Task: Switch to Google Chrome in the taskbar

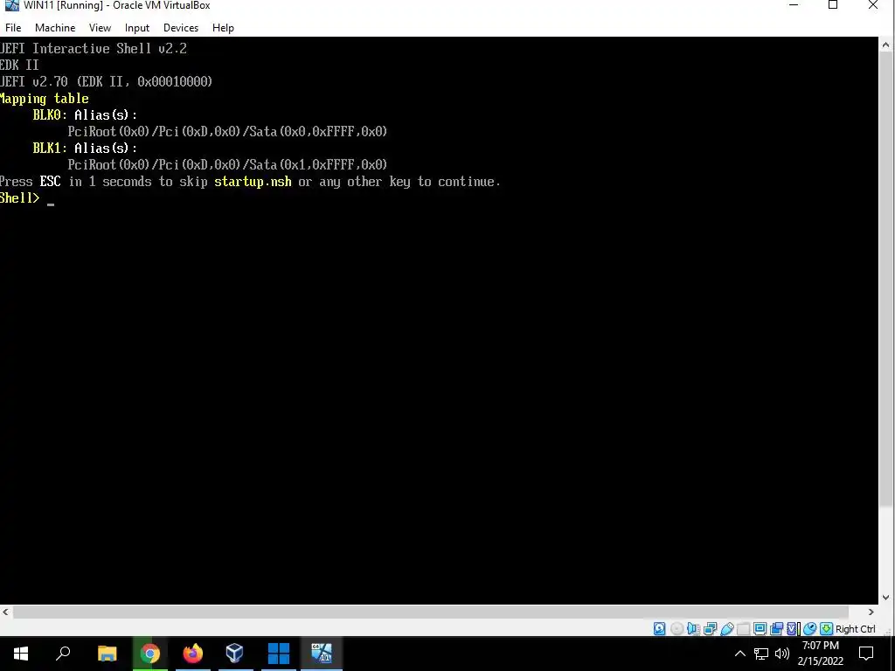Action: [150, 654]
